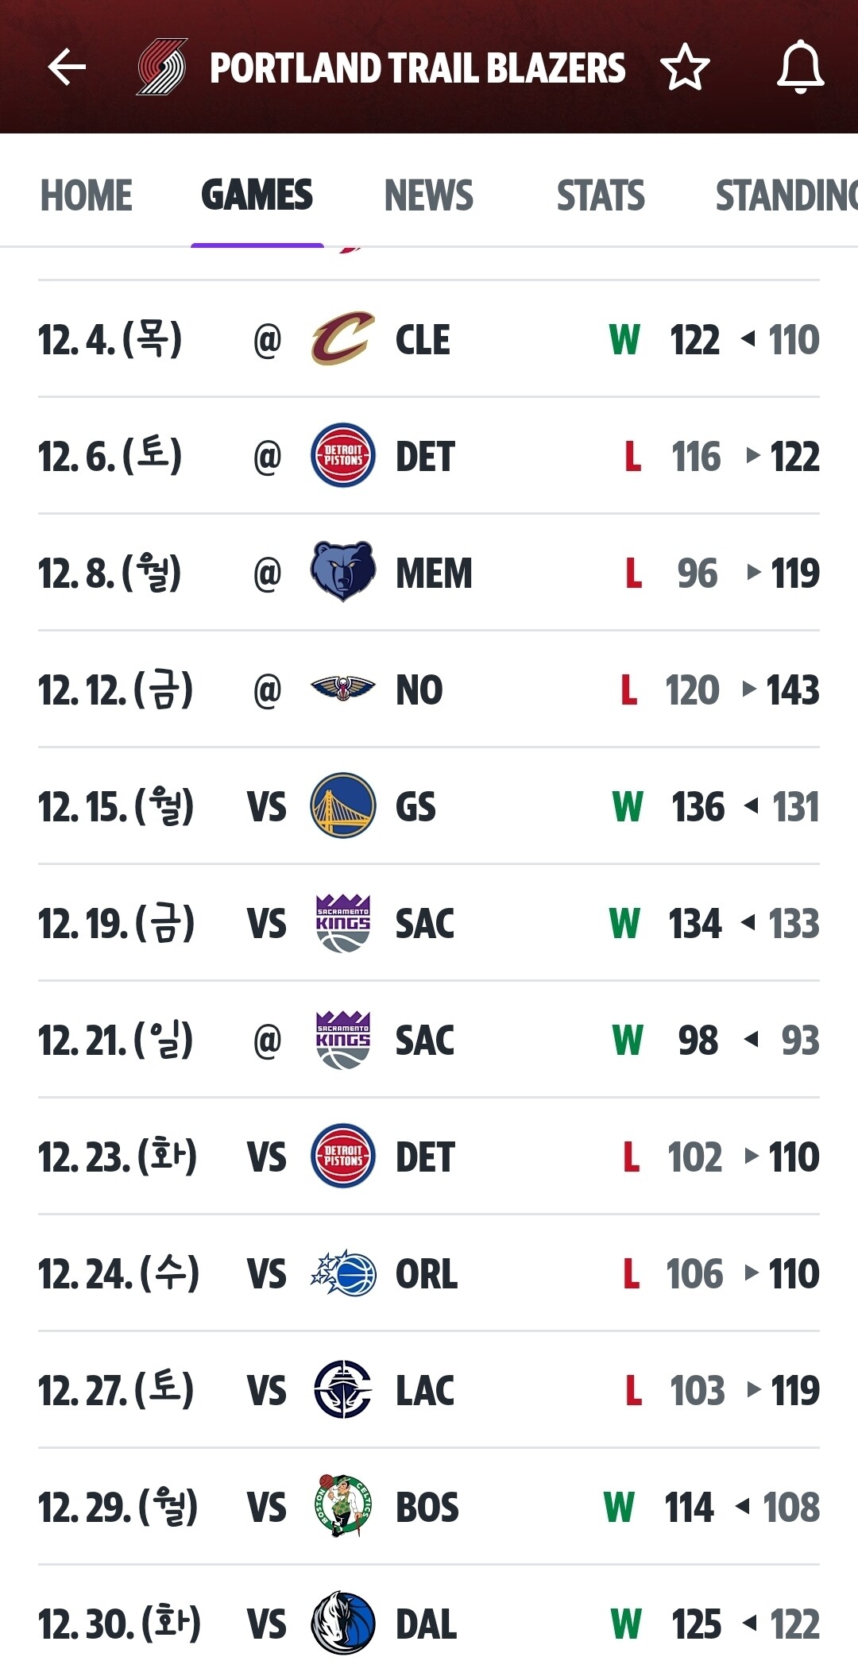Tap the Portland Trail Blazers logo
858x1680 pixels.
[x=162, y=68]
